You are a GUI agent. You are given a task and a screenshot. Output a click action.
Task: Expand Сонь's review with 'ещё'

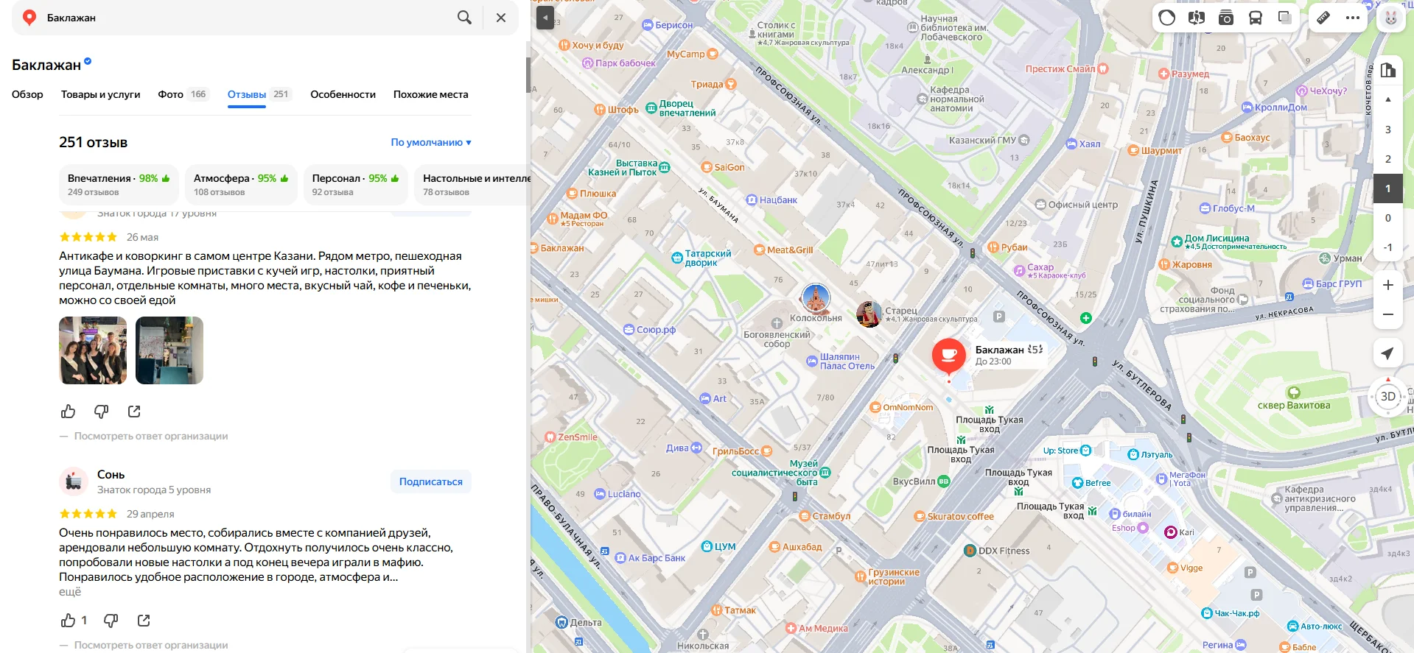[x=70, y=592]
